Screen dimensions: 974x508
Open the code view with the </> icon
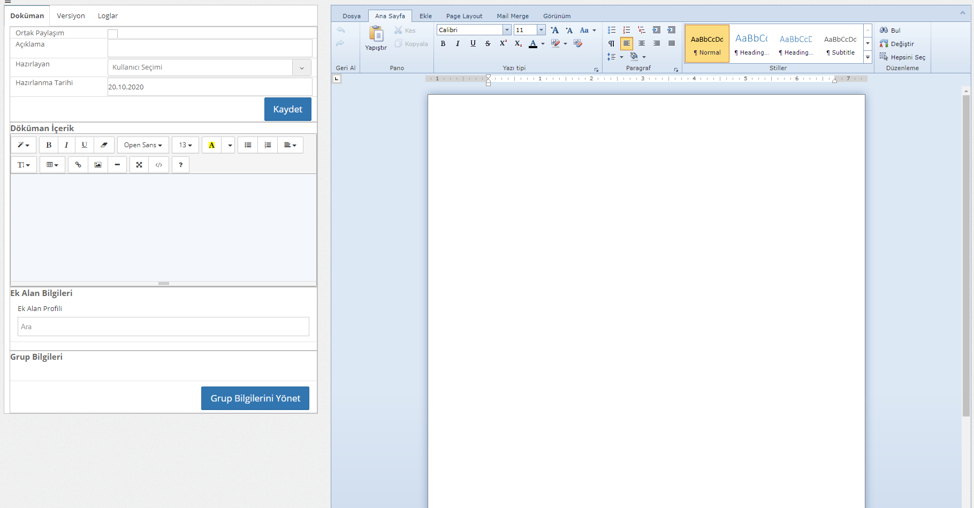pos(159,165)
